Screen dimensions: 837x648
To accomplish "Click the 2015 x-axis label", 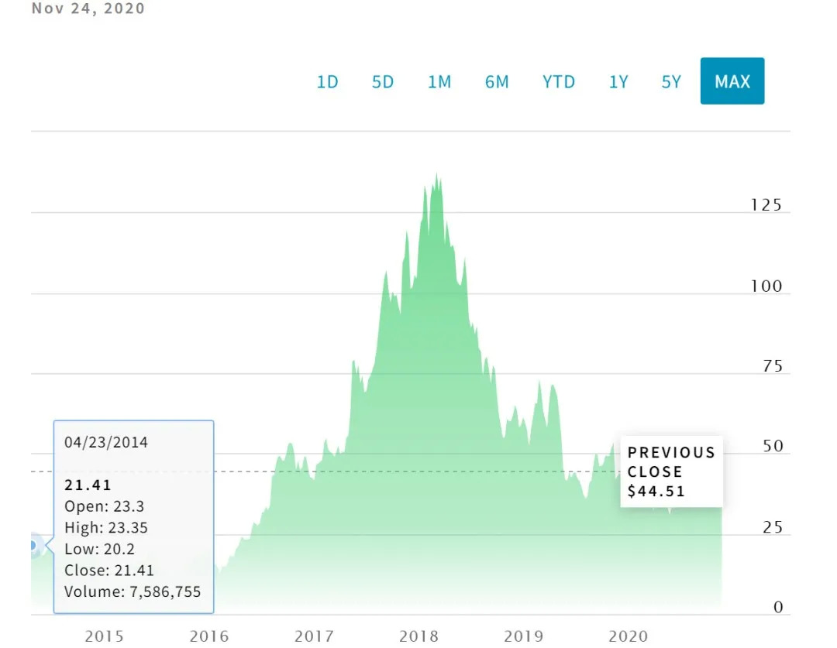I will [104, 636].
